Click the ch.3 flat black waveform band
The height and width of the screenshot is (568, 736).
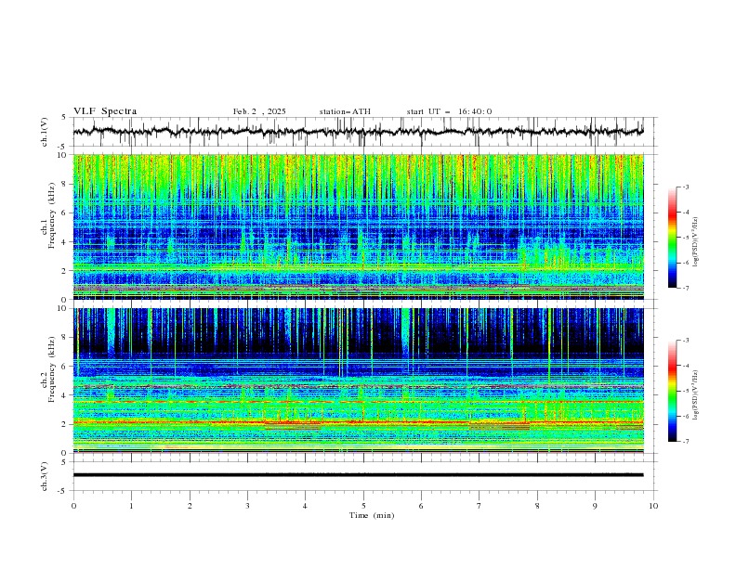(358, 475)
